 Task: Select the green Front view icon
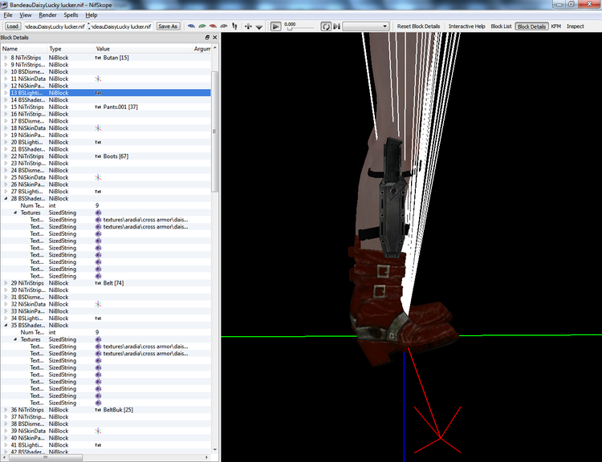[x=202, y=26]
